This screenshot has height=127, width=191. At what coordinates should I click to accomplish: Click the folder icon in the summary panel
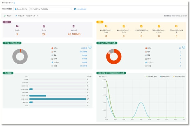coord(17,27)
